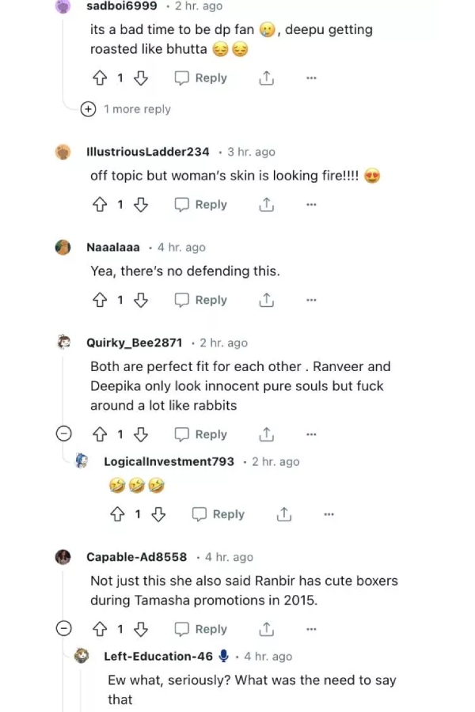Reply to Capable-Ad8558's comment
The width and height of the screenshot is (475, 712).
[201, 630]
